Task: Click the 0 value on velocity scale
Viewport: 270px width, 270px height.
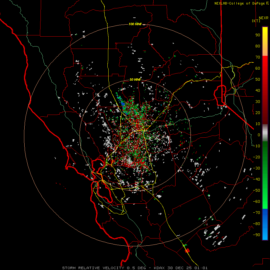Action: tap(259, 135)
